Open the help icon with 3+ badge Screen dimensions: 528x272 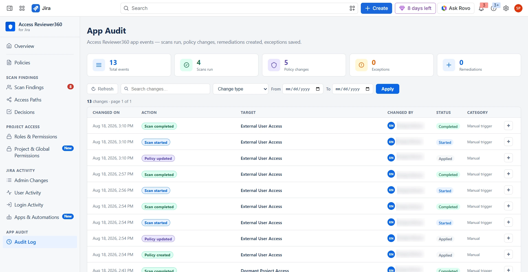point(494,9)
